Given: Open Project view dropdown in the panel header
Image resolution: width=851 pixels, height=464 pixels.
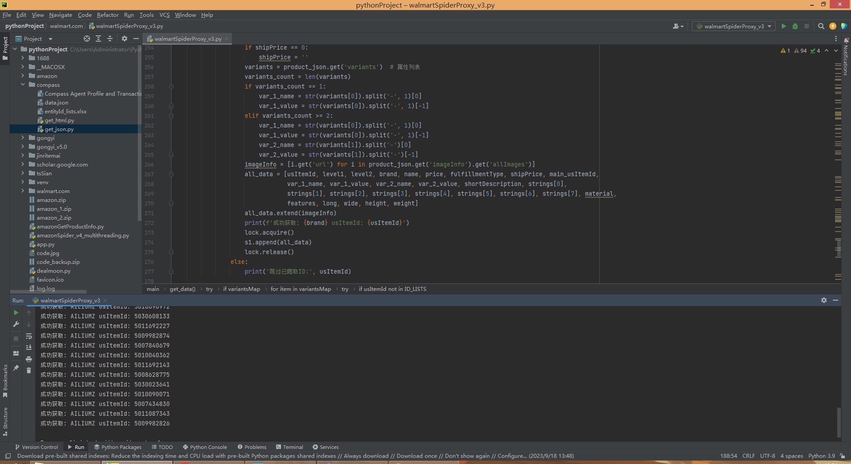Looking at the screenshot, I should [x=34, y=39].
